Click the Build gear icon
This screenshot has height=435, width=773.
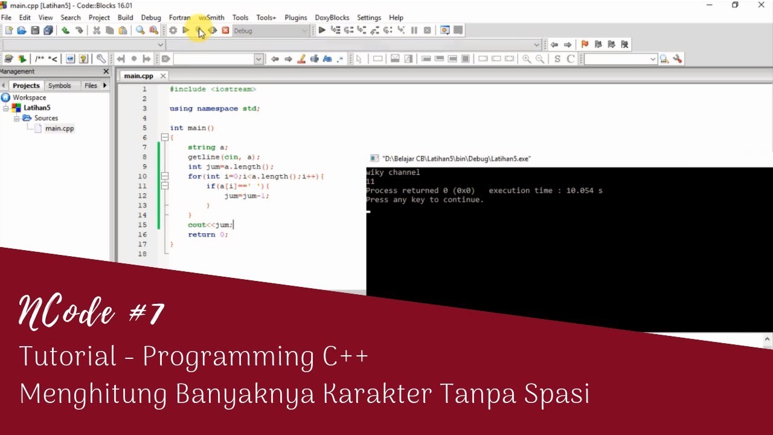click(173, 30)
